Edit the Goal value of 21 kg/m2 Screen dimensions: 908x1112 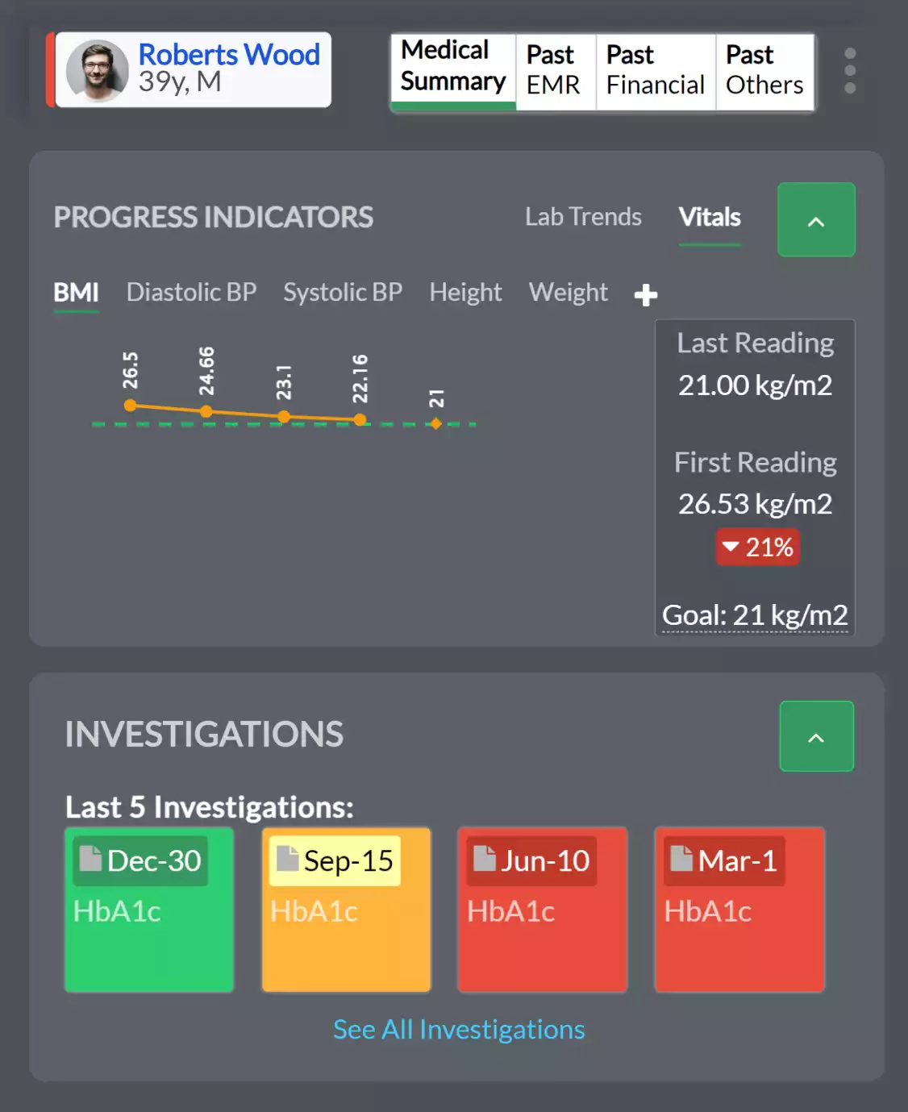point(754,614)
